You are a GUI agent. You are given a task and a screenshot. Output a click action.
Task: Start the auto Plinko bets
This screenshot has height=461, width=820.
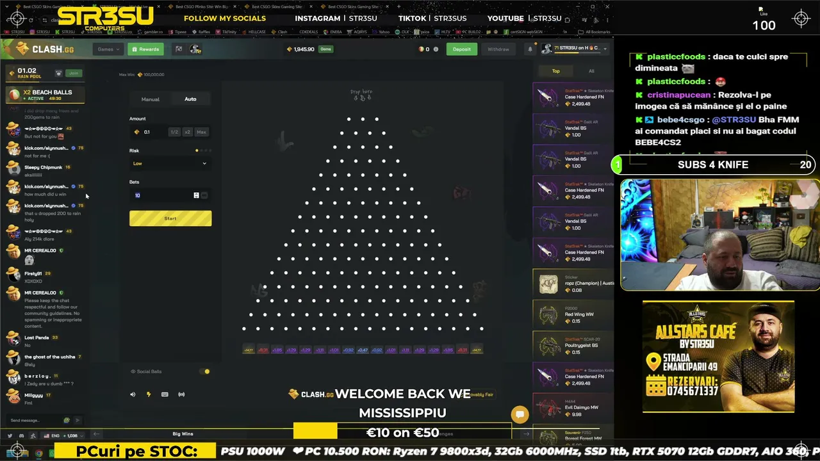170,218
